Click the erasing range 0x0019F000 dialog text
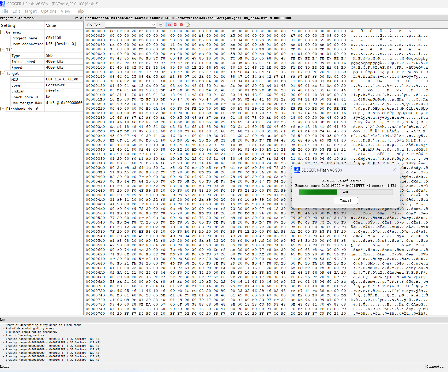Viewport: 448px width, 372px height. [x=345, y=186]
